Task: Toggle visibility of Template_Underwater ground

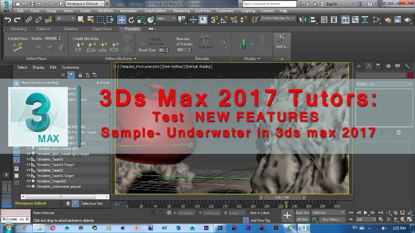Action: pyautogui.click(x=28, y=187)
